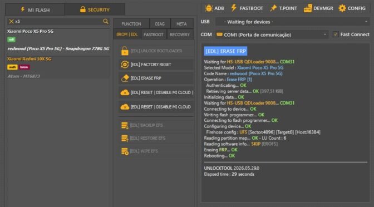
Task: Click first [EDL] RESET | DISABLE MI CLOUD |
Action: click(x=156, y=92)
